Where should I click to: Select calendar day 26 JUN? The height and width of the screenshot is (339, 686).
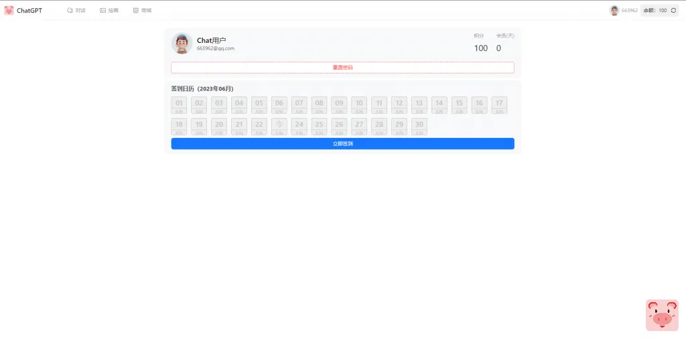click(339, 127)
